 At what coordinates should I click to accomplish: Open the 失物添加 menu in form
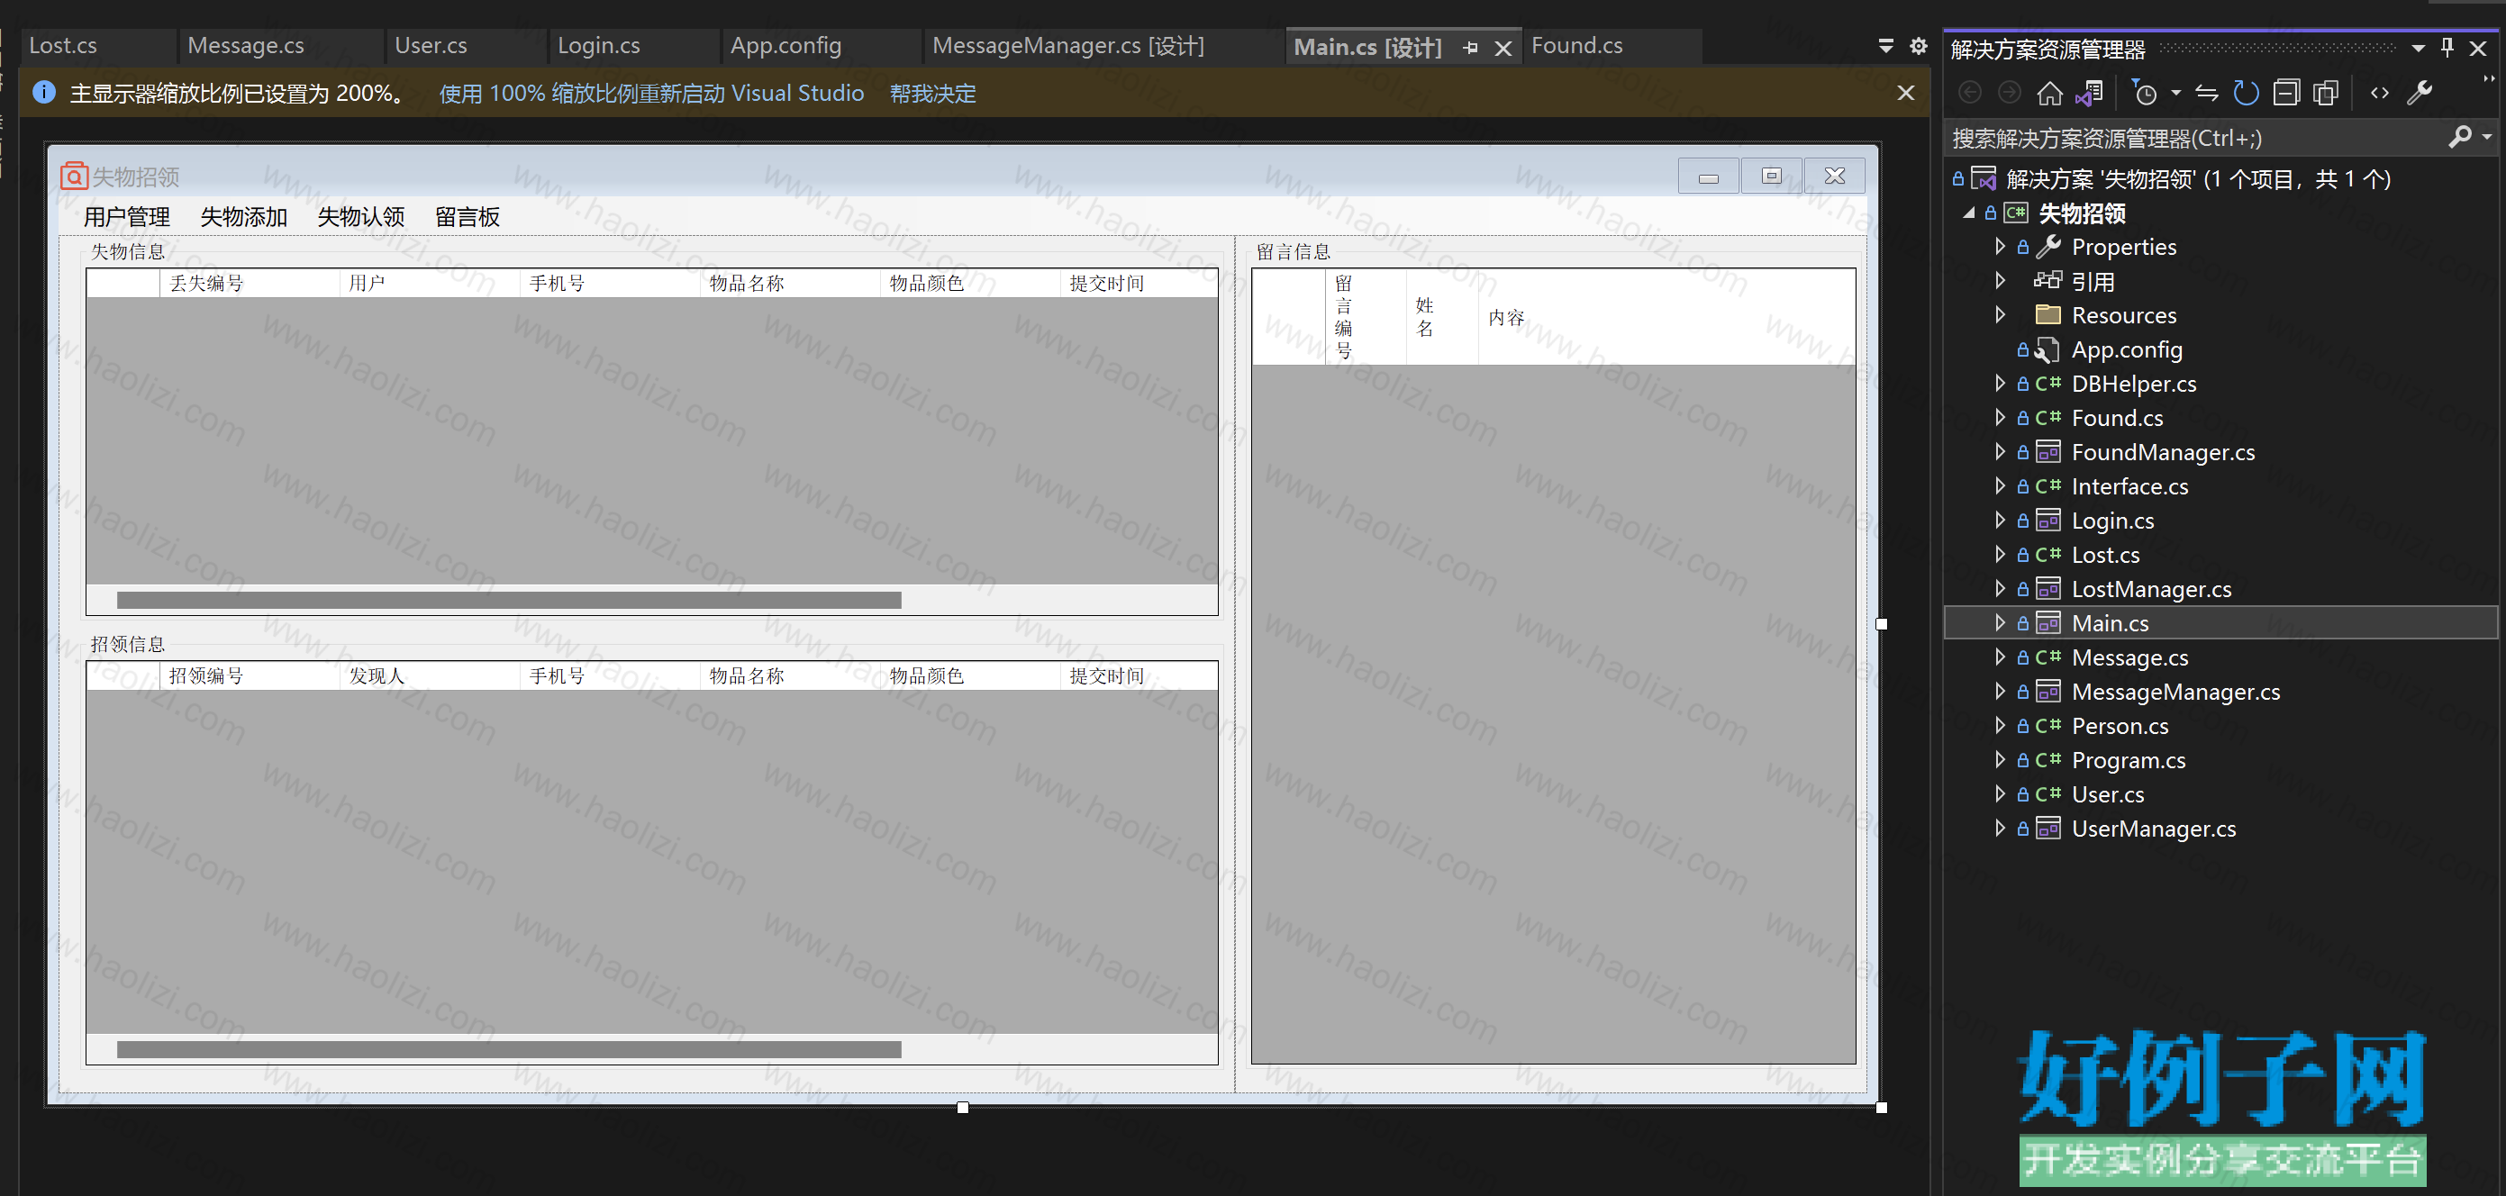tap(243, 217)
